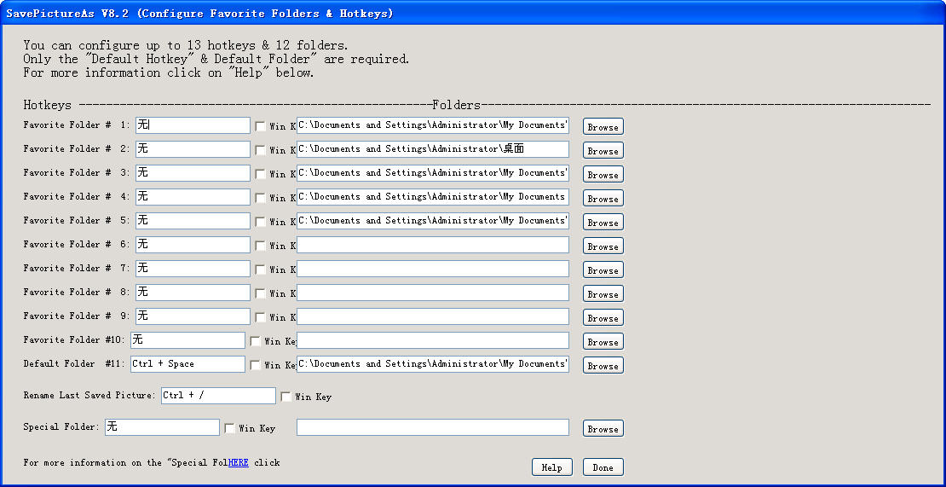
Task: Click the Done button
Action: 603,467
